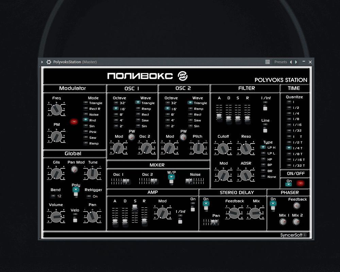Select Modulator mode Triangle

coord(86,103)
